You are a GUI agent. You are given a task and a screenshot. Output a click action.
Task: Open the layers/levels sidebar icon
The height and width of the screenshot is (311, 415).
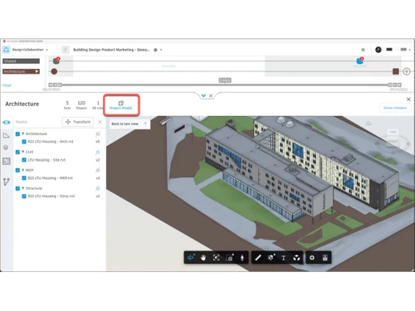pyautogui.click(x=6, y=148)
